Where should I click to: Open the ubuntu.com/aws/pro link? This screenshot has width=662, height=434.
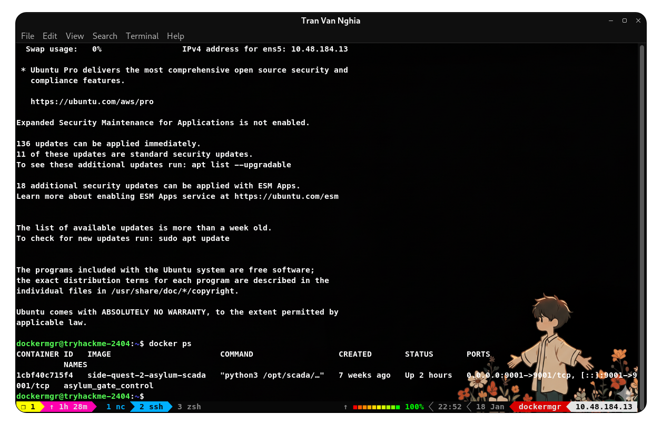(x=92, y=102)
